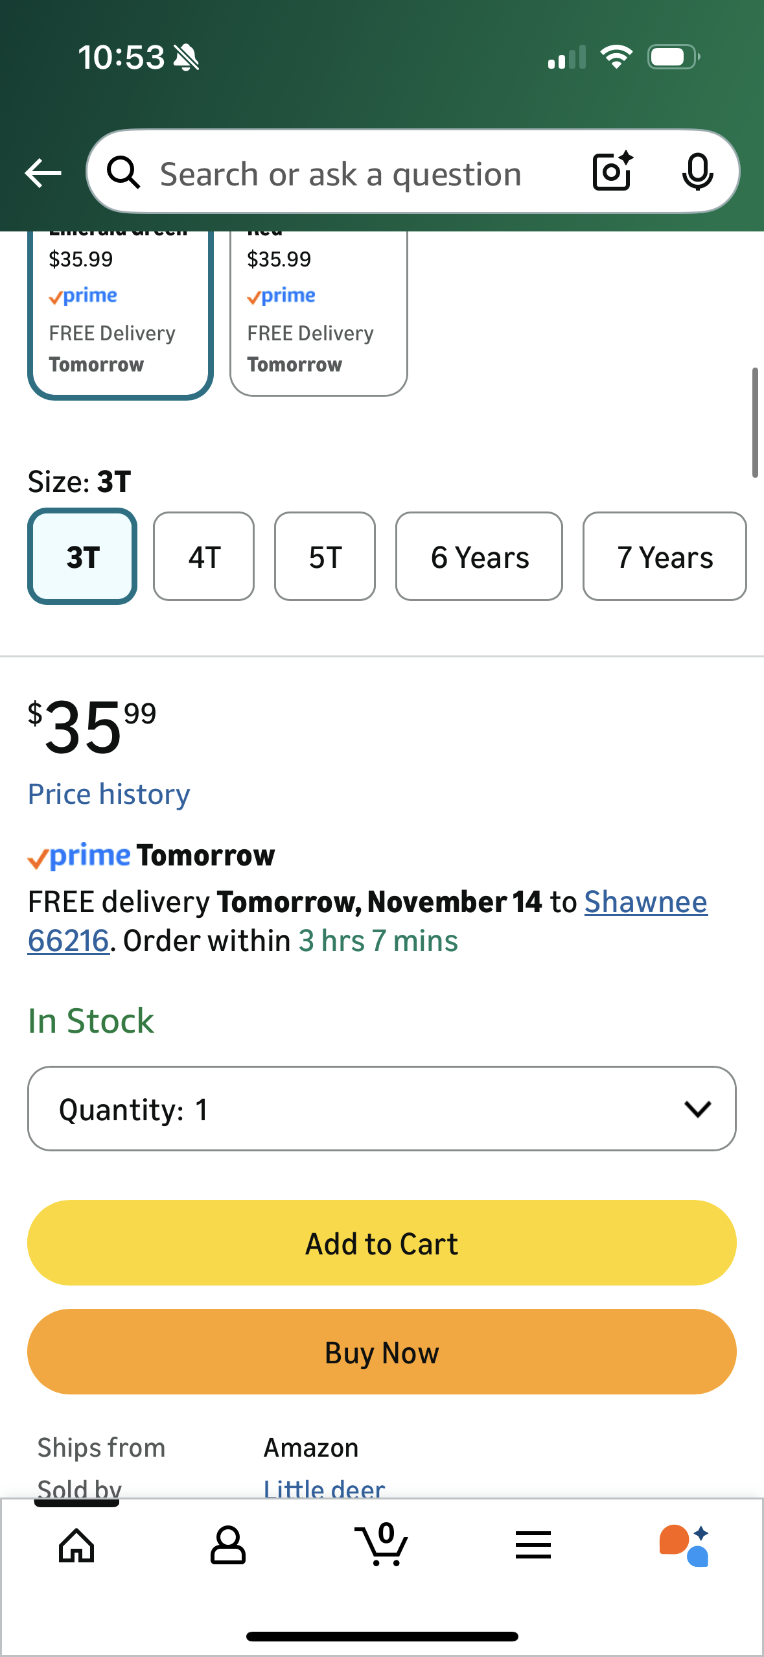Image resolution: width=764 pixels, height=1657 pixels.
Task: Open the Price history link
Action: click(x=109, y=794)
